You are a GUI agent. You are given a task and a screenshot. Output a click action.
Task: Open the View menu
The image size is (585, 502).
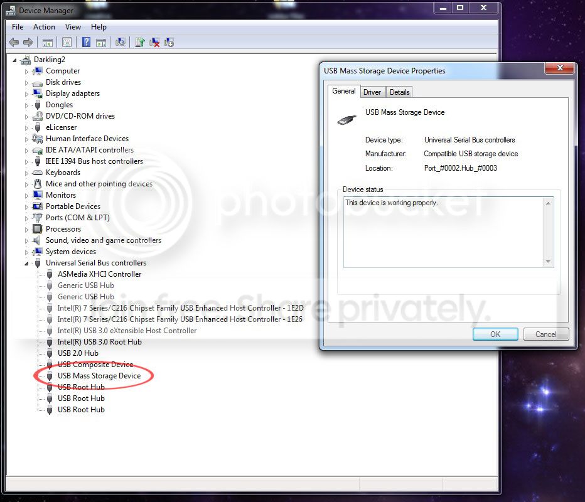coord(73,27)
